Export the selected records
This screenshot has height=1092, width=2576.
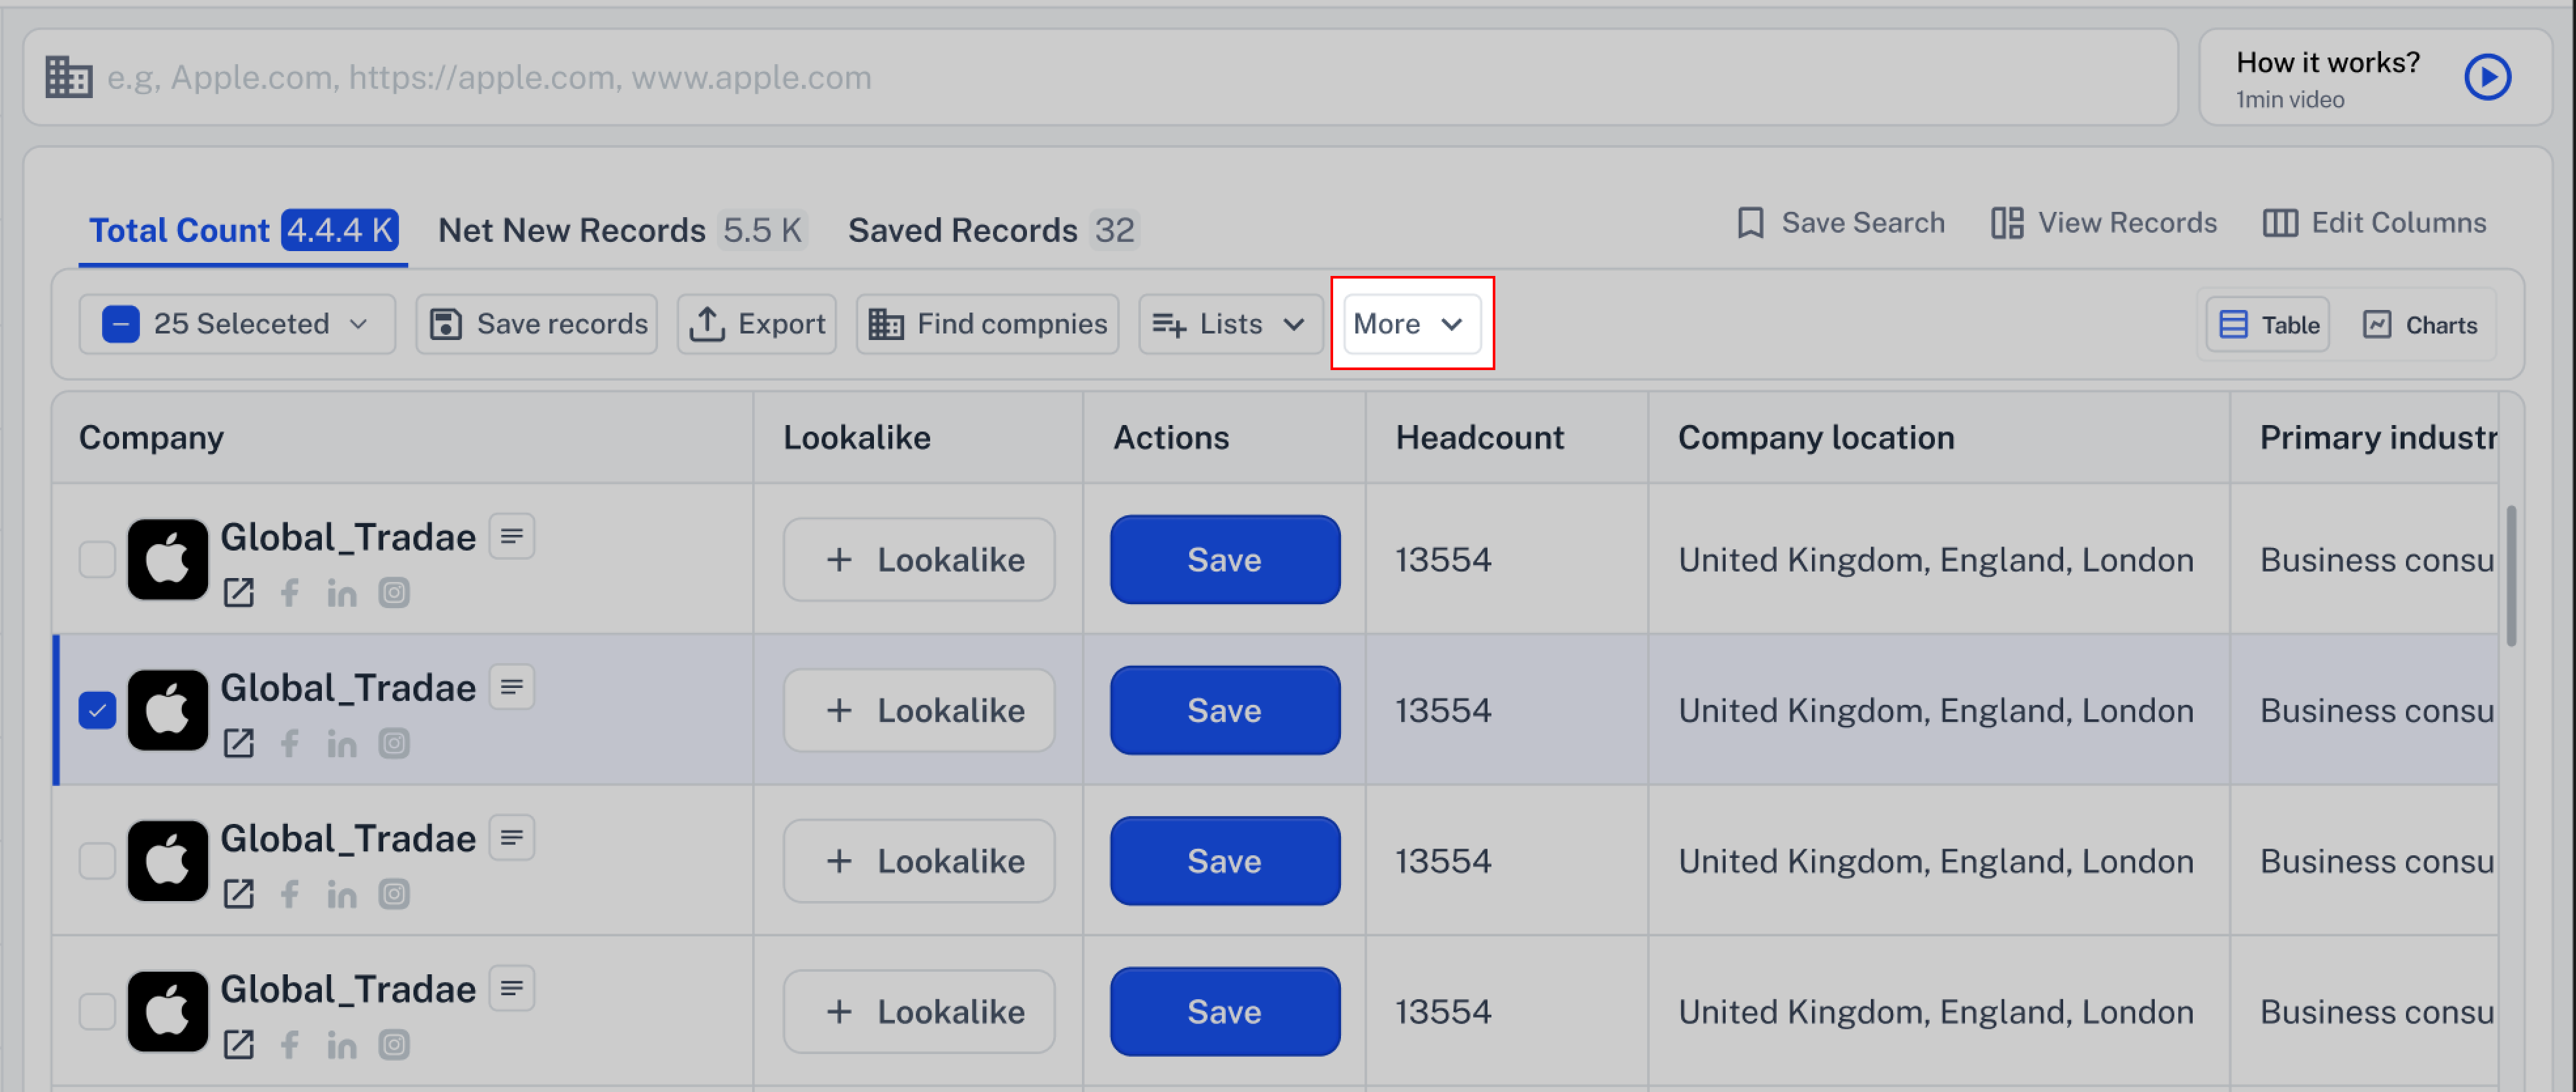(757, 324)
